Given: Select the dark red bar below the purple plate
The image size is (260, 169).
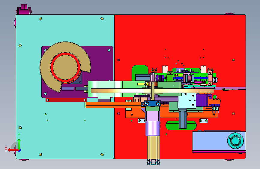Looking at the screenshot, I should [x=66, y=100].
